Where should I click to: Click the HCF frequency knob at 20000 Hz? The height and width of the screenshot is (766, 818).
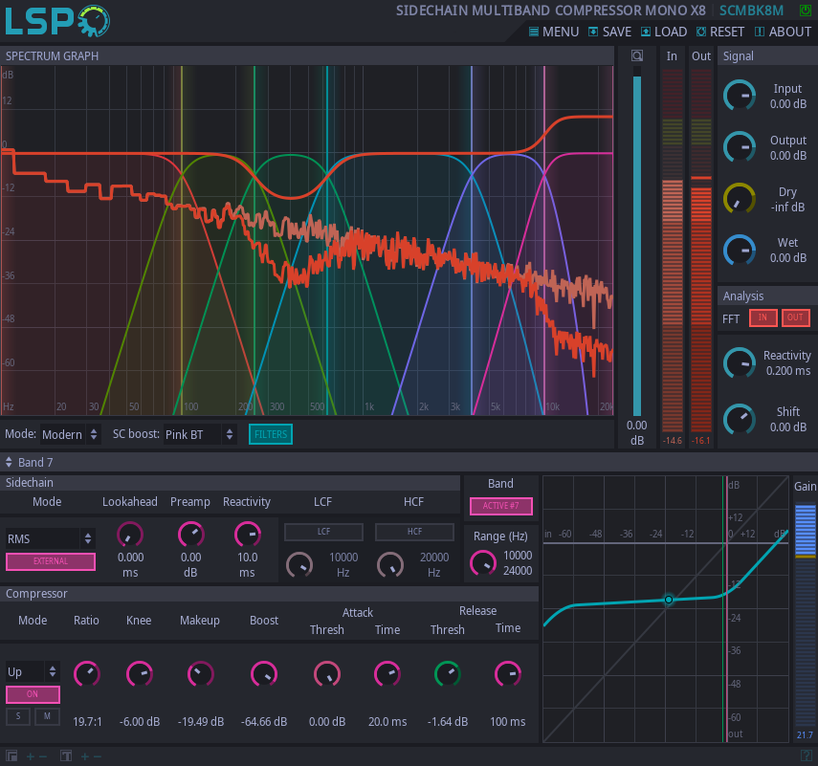pyautogui.click(x=390, y=565)
